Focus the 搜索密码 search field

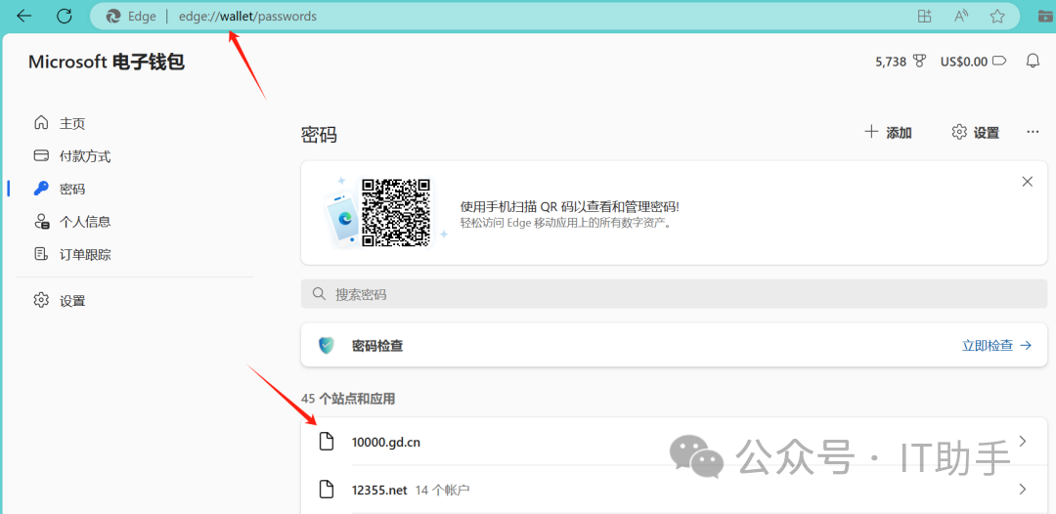(674, 294)
